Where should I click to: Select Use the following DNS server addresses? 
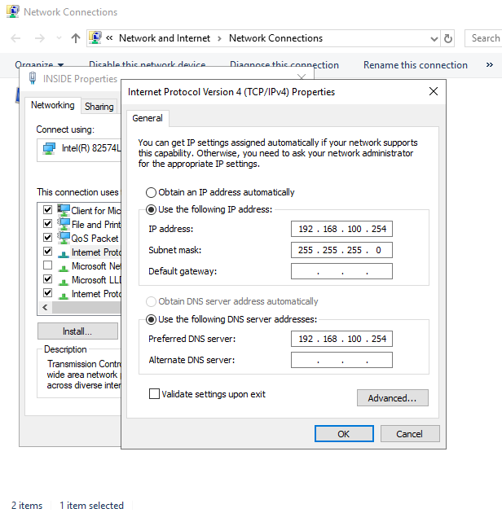tap(151, 319)
